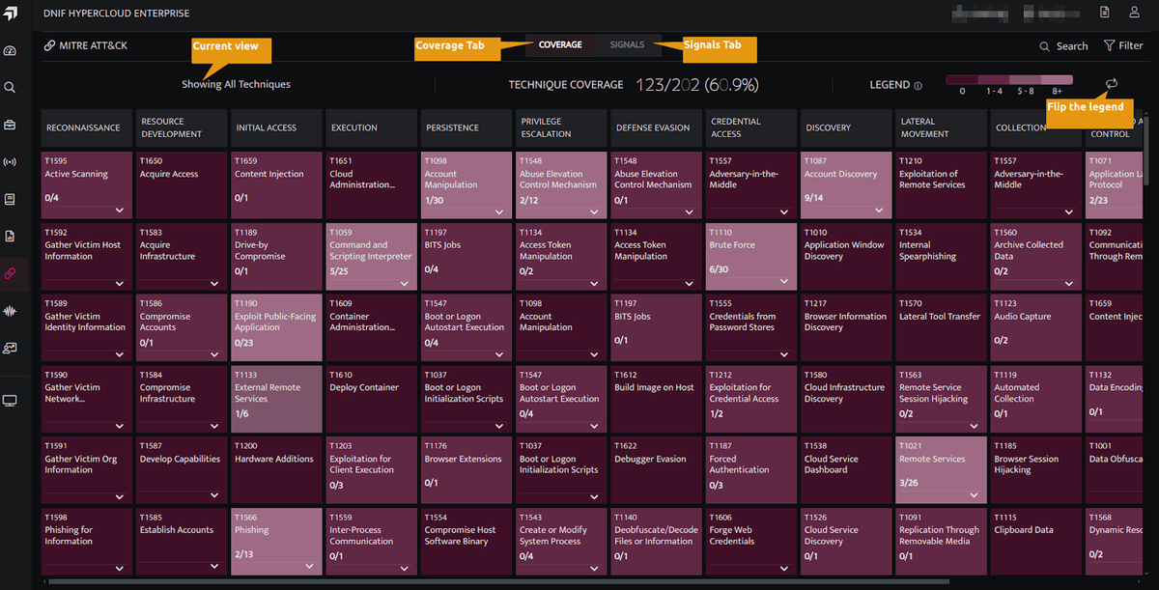Open the briefcase icon in left sidebar
This screenshot has width=1159, height=590.
click(11, 125)
